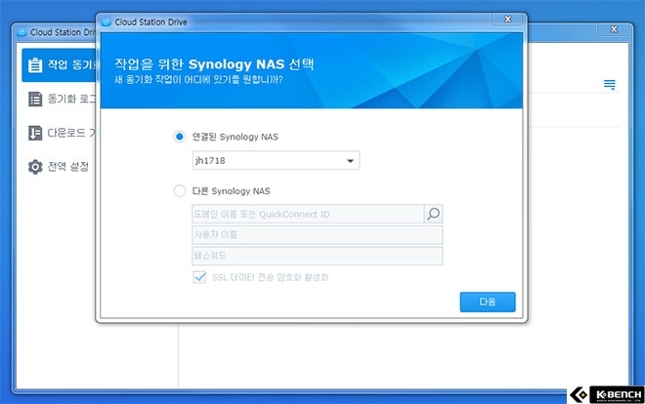
Task: Open 전역 설정 global settings tab
Action: click(x=59, y=167)
